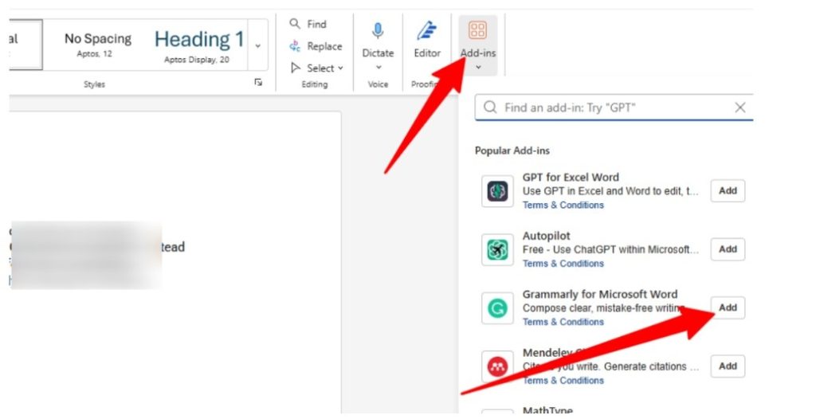Open Grammarly Terms & Conditions link
This screenshot has width=816, height=419.
563,322
